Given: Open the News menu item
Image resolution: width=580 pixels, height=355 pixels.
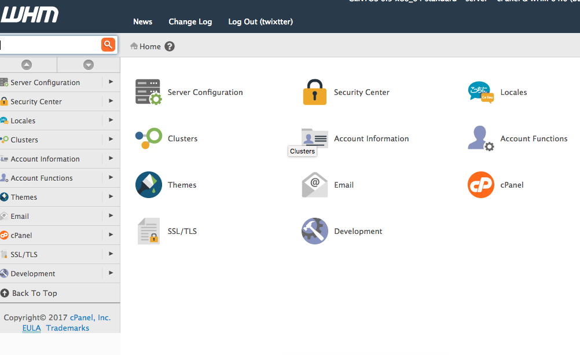Looking at the screenshot, I should [143, 21].
